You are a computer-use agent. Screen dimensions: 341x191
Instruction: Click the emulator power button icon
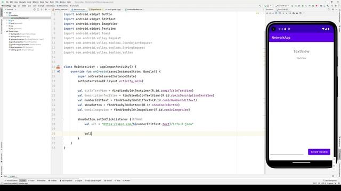click(267, 13)
